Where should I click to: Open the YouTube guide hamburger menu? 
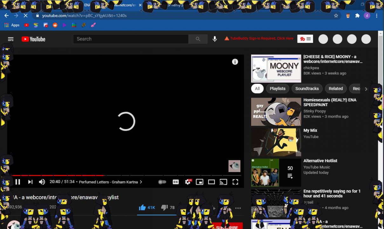tap(11, 39)
